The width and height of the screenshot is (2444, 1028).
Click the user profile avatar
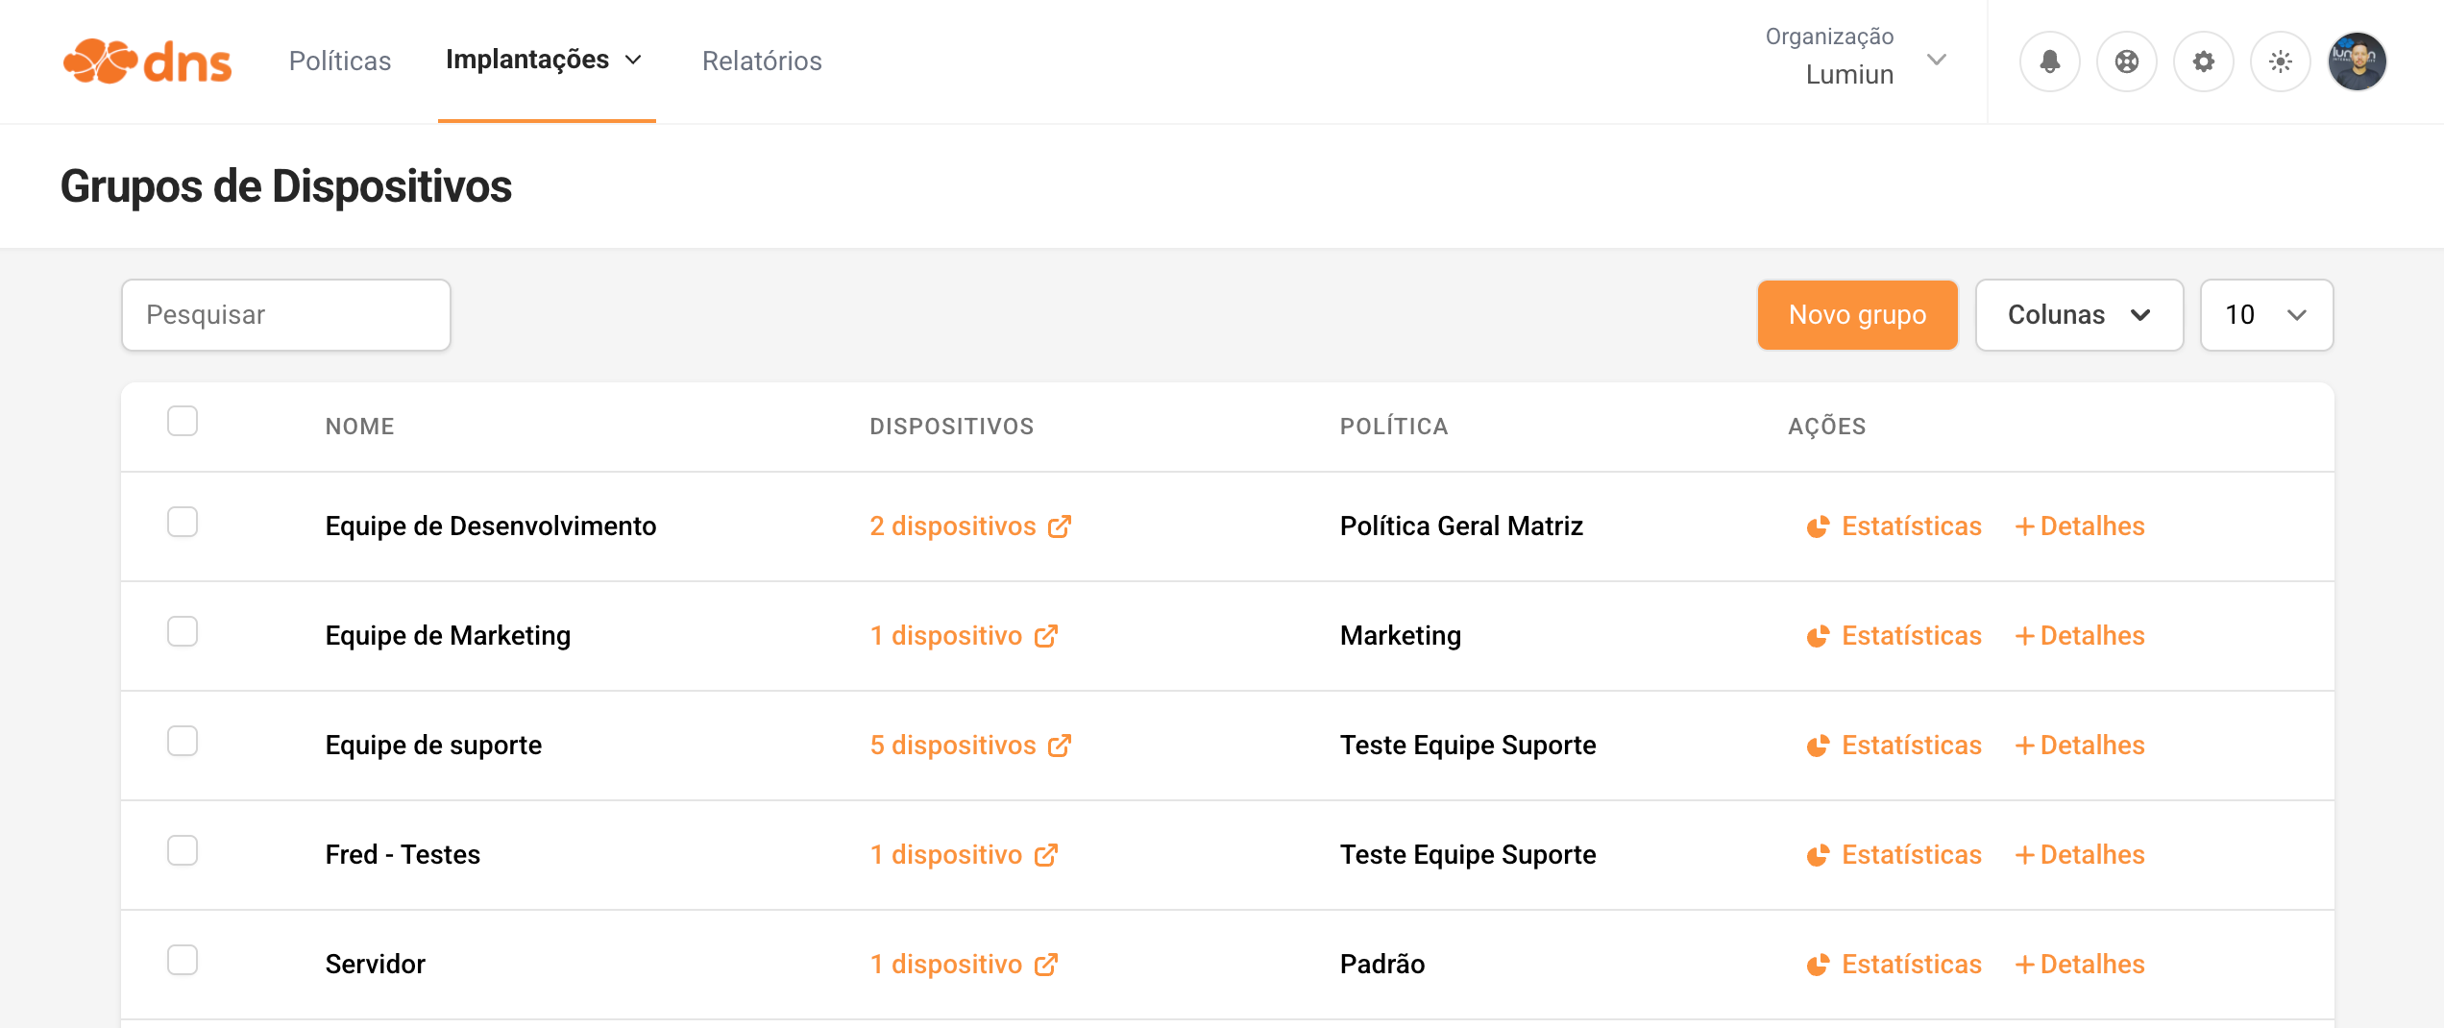tap(2357, 61)
